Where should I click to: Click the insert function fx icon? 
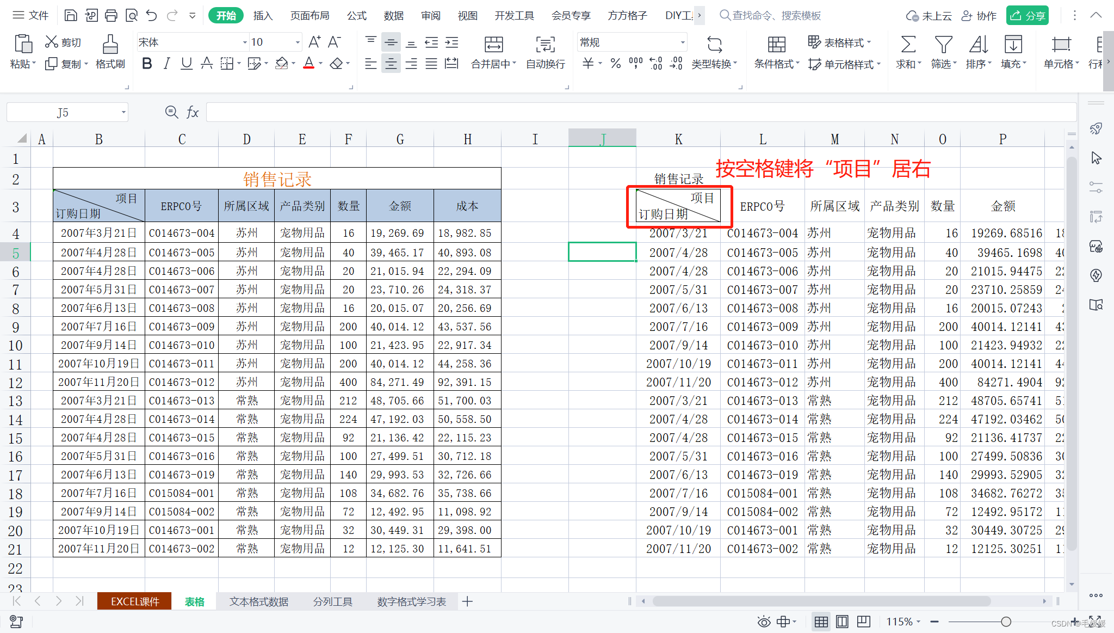coord(193,112)
